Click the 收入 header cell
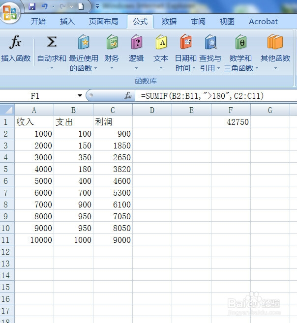This screenshot has height=323, width=297. [x=34, y=122]
